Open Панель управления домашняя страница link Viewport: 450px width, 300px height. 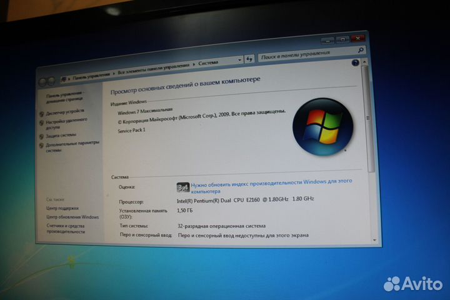pos(65,97)
